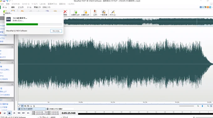Click the 5m marker on timeline ruler
Viewport: 213px width, 118px height.
click(49, 102)
